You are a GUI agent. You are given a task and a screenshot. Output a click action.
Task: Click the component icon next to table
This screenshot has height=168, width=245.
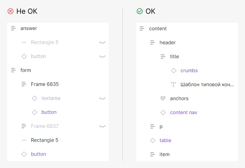tap(153, 140)
